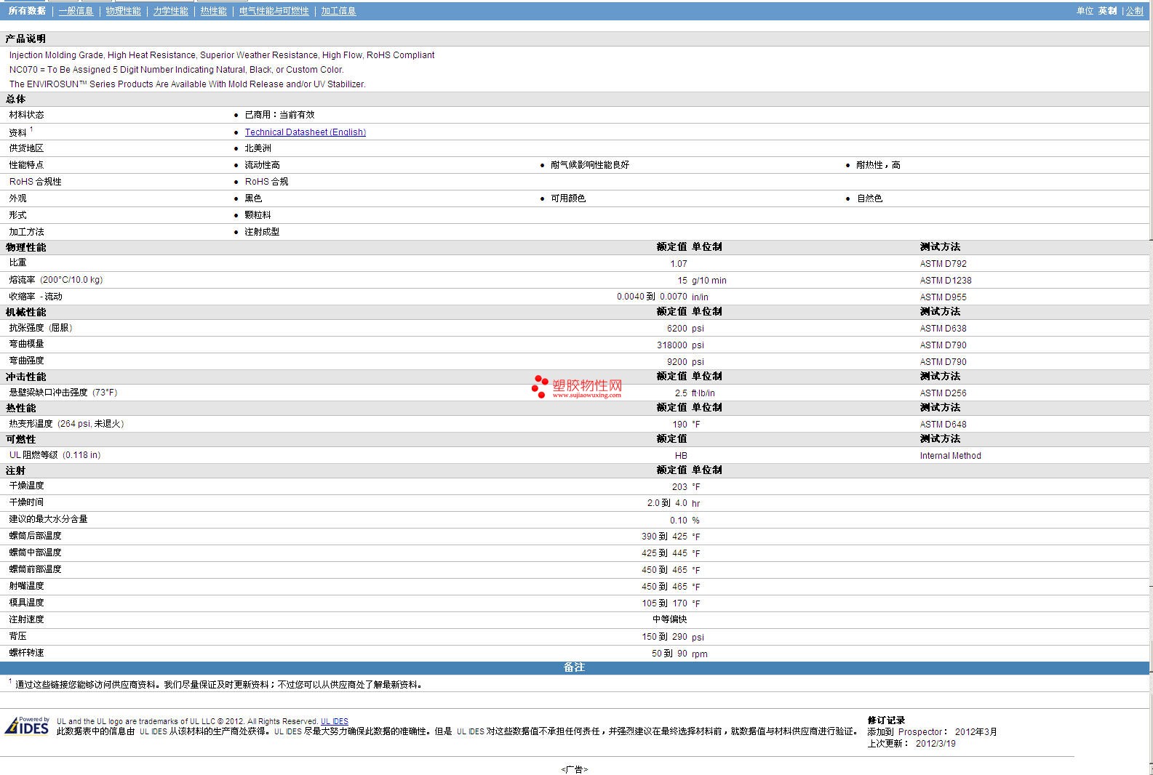Screen dimensions: 1153x775
Task: Follow the UL IDES footer link
Action: click(x=334, y=721)
